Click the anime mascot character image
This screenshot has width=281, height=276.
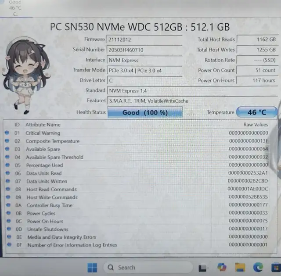click(25, 75)
